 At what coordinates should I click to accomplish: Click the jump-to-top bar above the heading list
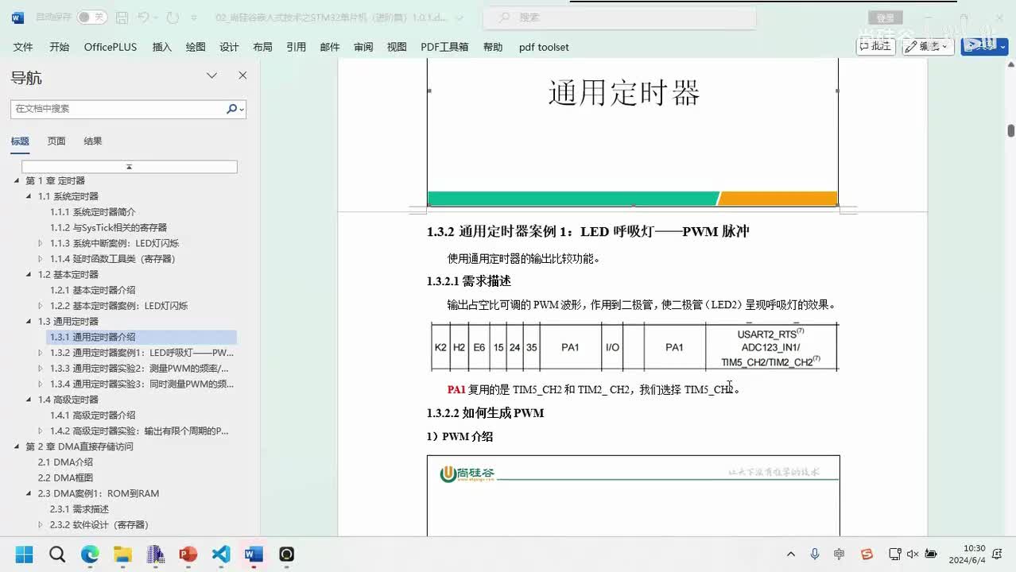click(129, 167)
